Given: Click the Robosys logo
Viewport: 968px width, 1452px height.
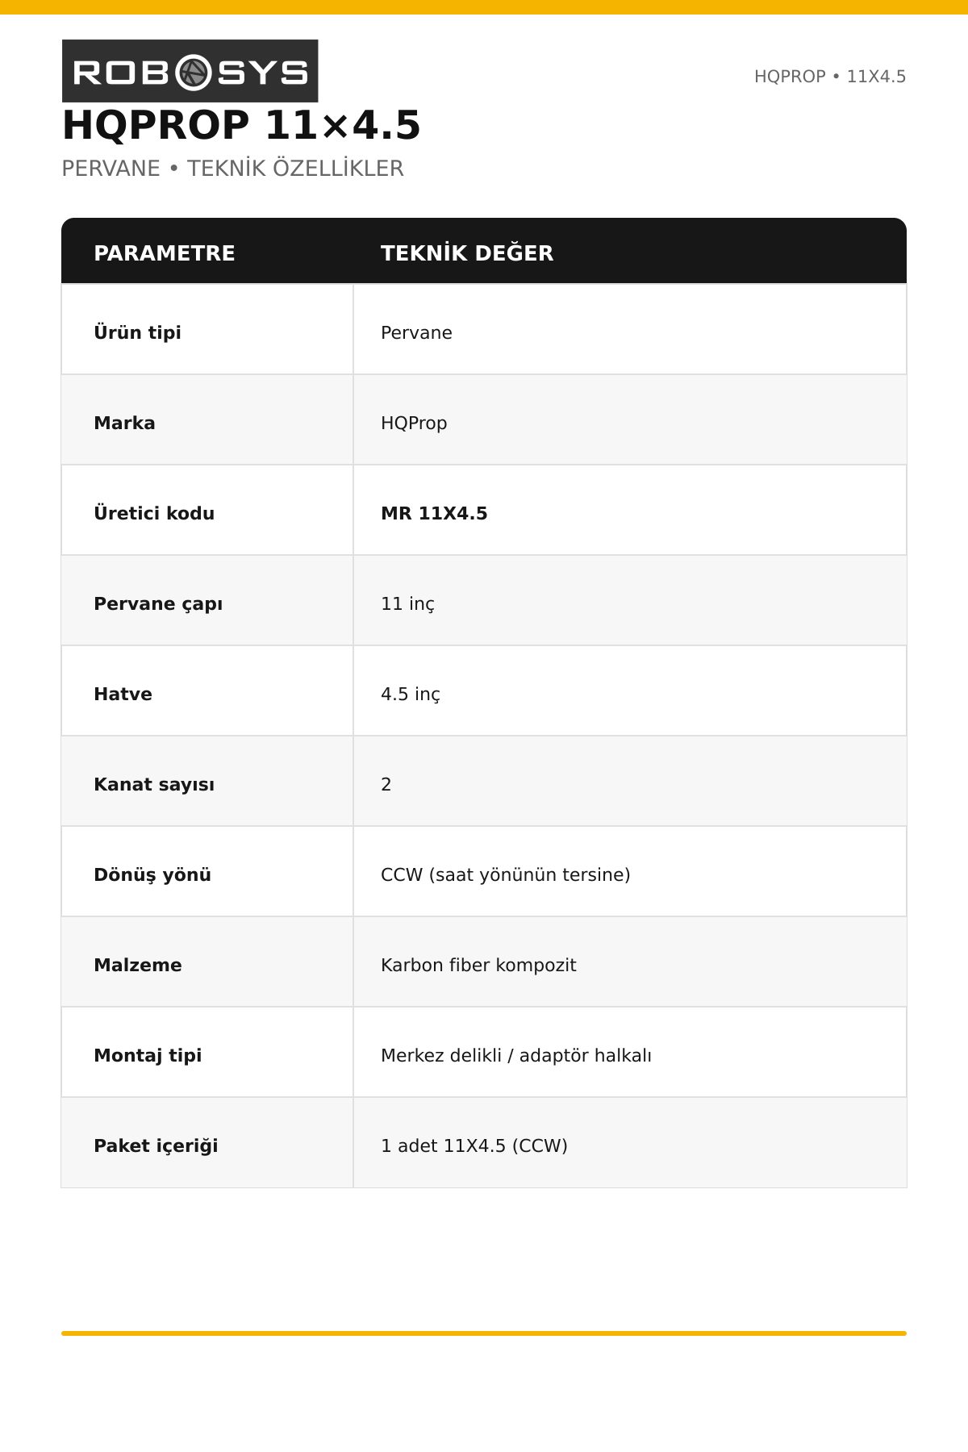Looking at the screenshot, I should click(190, 71).
